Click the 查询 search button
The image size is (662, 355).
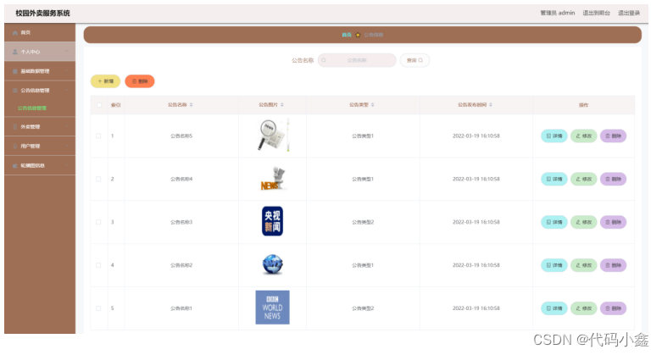[414, 60]
